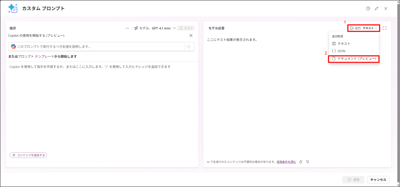Viewport: 400px width, 187px height.
Task: Expand model response panel to fullscreen
Action: click(384, 28)
